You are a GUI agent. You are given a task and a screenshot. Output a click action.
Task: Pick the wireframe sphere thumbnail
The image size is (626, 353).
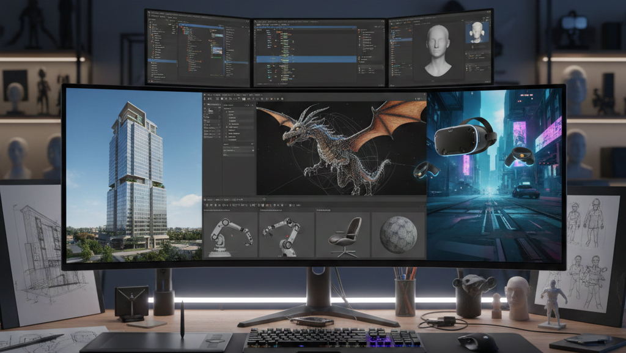point(398,235)
